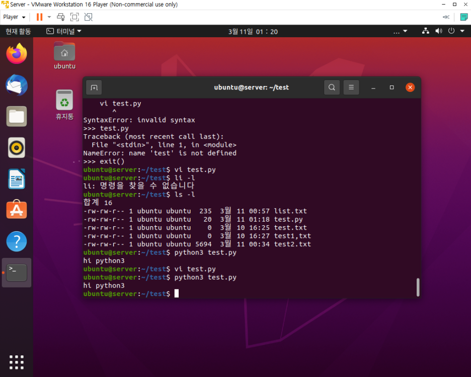Open the Help question mark icon
Screen dimensions: 471x377
(17, 241)
